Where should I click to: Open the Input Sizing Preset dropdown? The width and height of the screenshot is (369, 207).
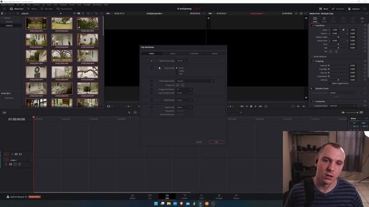pyautogui.click(x=184, y=93)
